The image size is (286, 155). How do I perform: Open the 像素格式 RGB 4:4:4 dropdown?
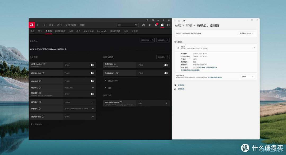tap(79, 109)
